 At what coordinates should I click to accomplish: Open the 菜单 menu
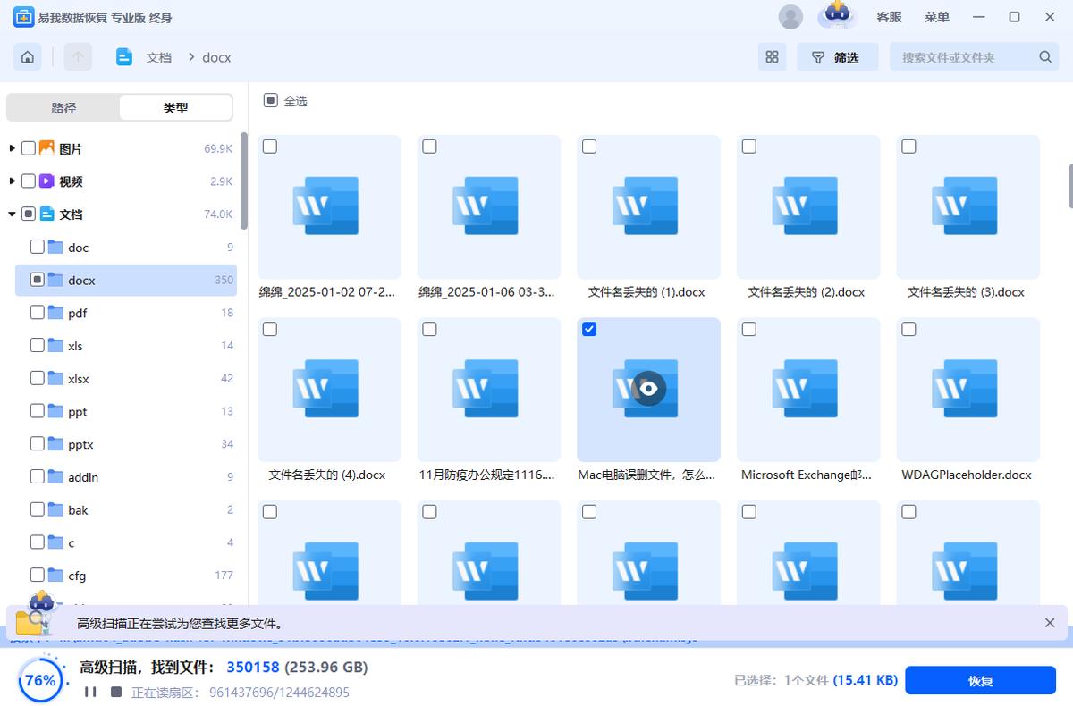937,17
